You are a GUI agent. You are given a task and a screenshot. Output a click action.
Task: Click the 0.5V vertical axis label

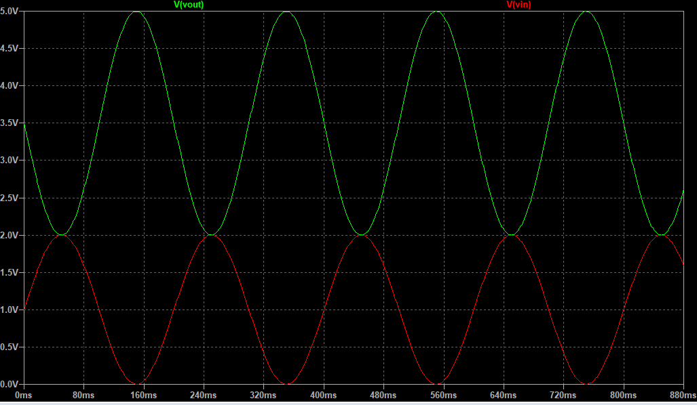10,347
